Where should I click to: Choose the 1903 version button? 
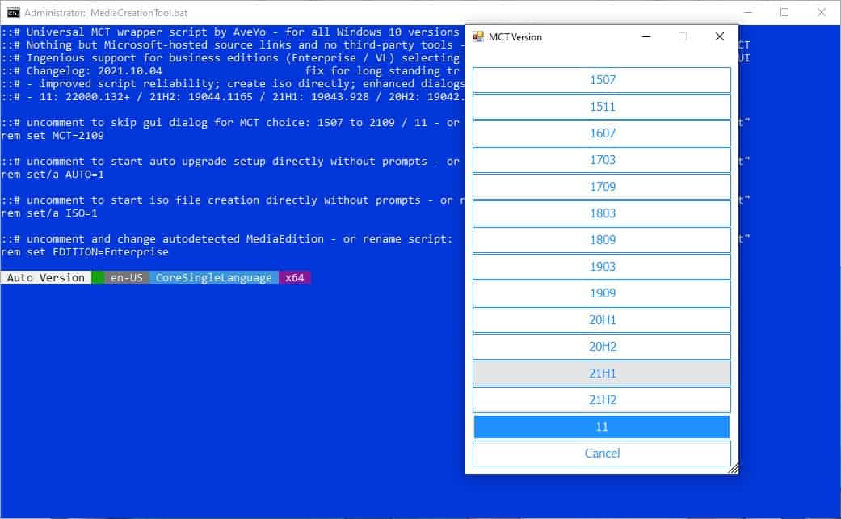click(601, 267)
